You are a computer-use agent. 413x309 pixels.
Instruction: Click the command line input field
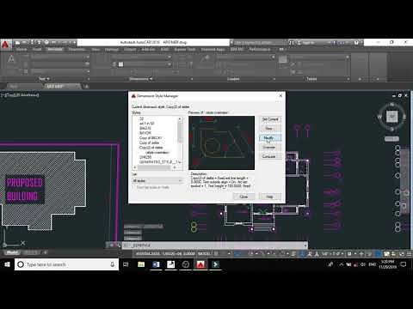click(x=215, y=245)
